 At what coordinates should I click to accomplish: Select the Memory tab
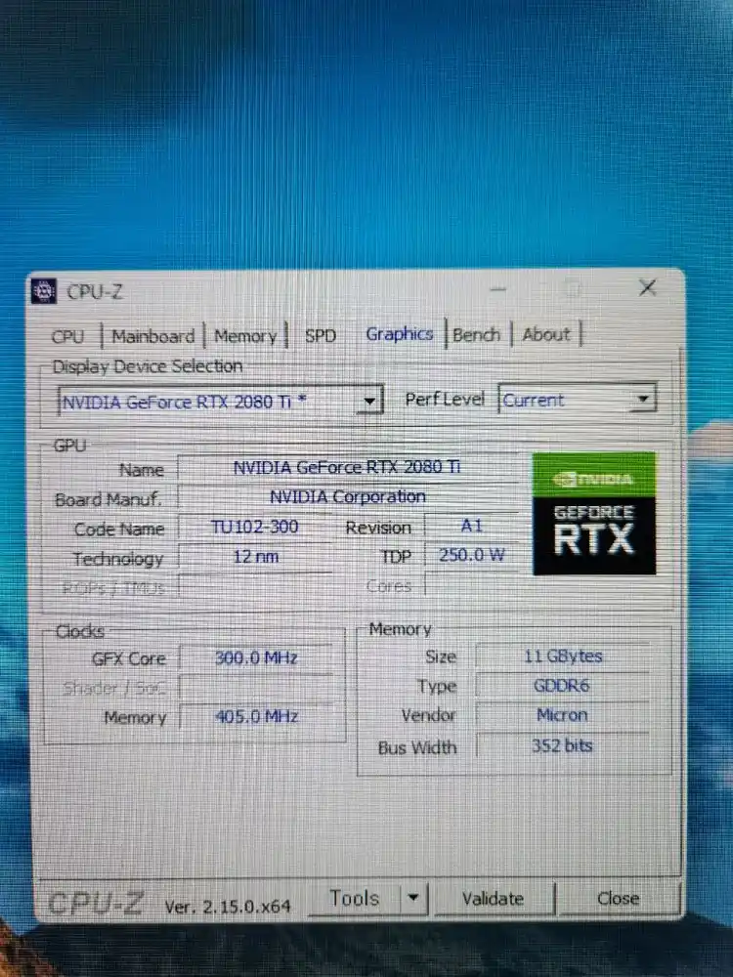[x=245, y=336]
